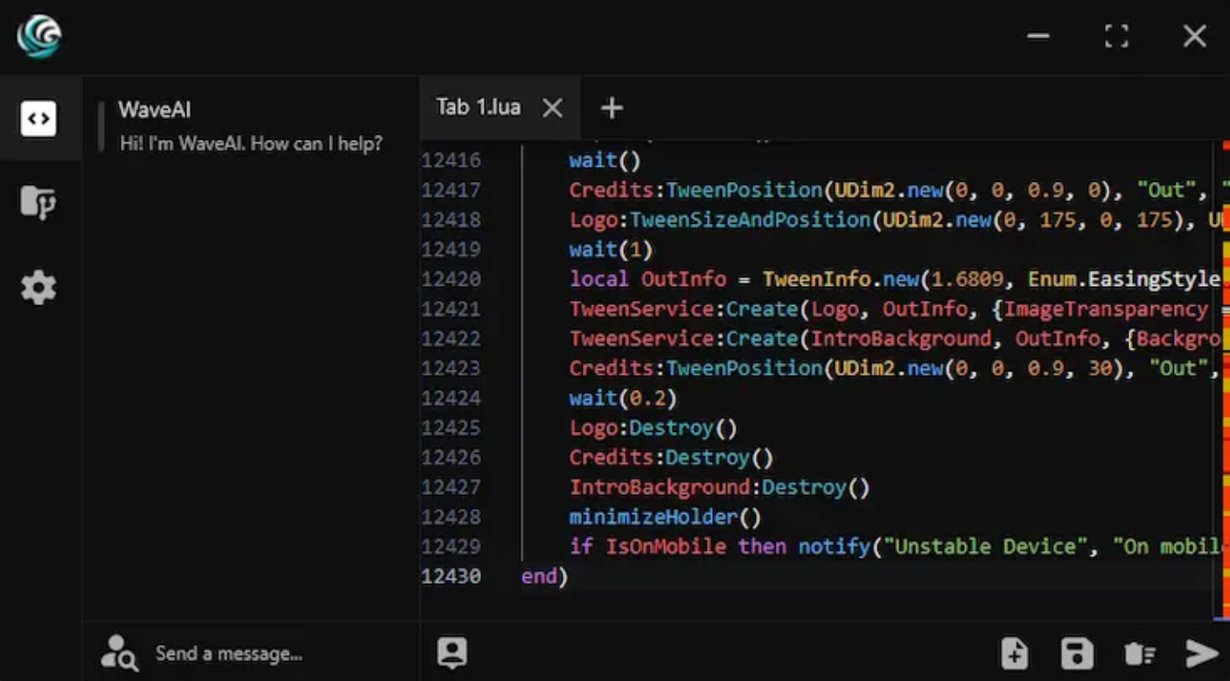Execute the script with the send arrow
The image size is (1230, 681).
pos(1202,653)
